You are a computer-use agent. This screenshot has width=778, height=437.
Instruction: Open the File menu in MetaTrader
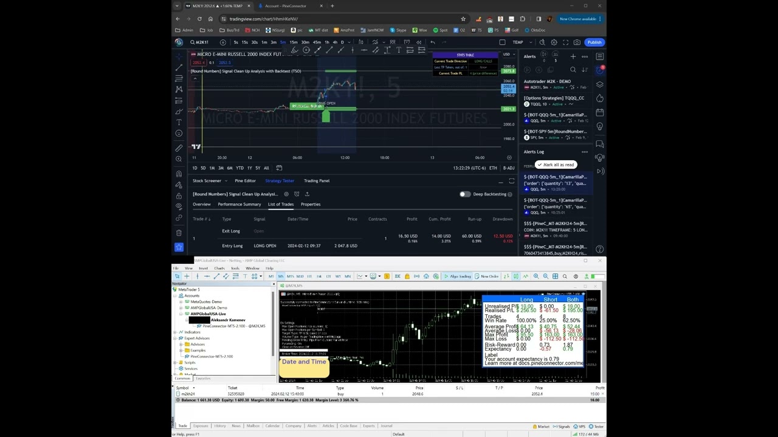coord(176,268)
